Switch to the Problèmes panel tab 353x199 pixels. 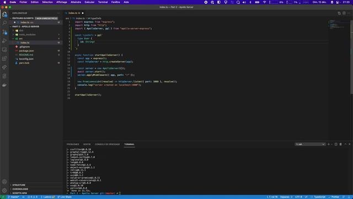pyautogui.click(x=73, y=144)
